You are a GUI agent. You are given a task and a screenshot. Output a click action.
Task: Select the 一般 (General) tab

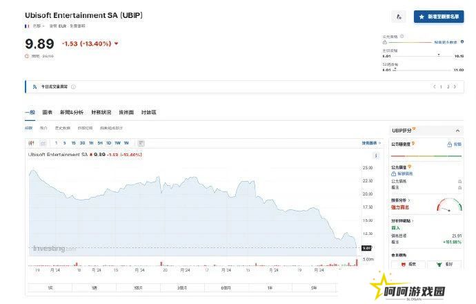coord(30,112)
